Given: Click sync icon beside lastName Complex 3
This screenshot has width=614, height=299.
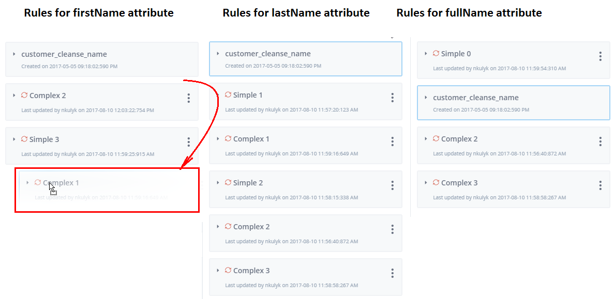Looking at the screenshot, I should pyautogui.click(x=228, y=270).
